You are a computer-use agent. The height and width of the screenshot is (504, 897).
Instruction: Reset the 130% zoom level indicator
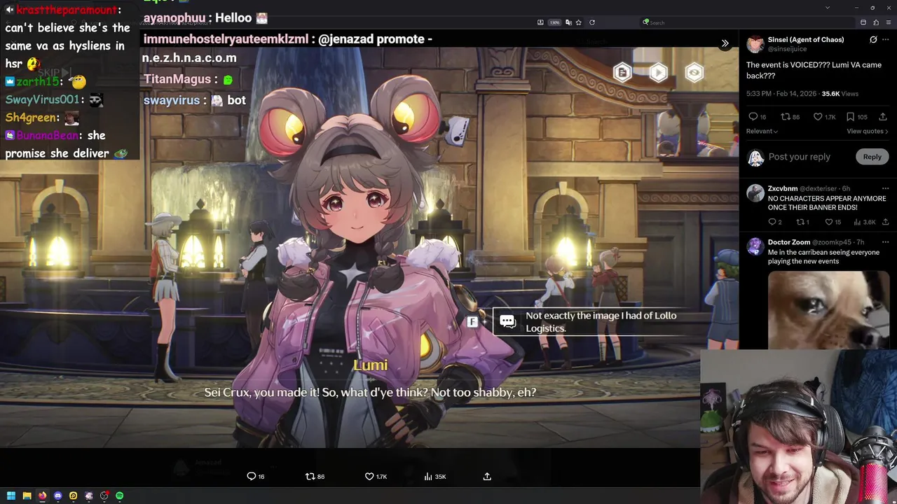pyautogui.click(x=554, y=22)
